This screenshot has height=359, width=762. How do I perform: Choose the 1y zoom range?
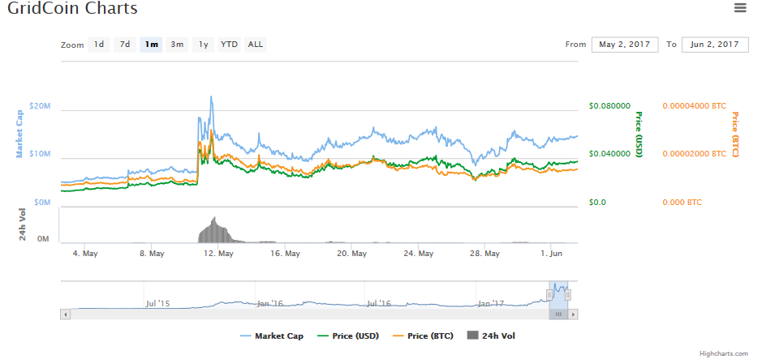pos(203,45)
